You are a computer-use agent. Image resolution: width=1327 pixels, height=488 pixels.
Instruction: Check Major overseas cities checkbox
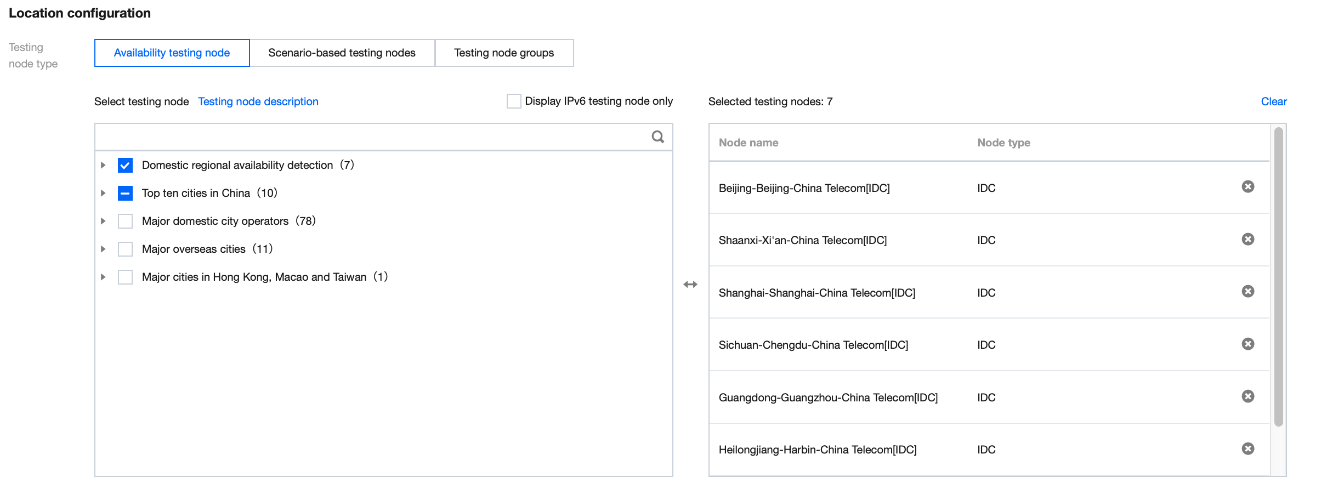[125, 249]
